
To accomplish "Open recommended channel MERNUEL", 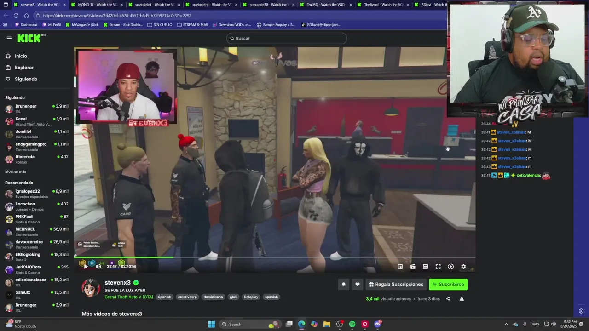I will (x=37, y=232).
